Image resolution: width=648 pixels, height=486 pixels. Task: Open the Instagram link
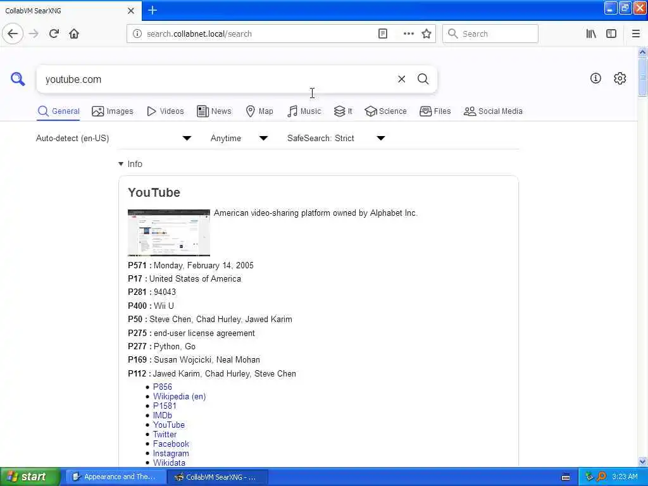click(x=171, y=453)
